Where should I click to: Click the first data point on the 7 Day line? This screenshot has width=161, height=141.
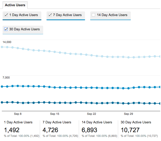[2, 86]
